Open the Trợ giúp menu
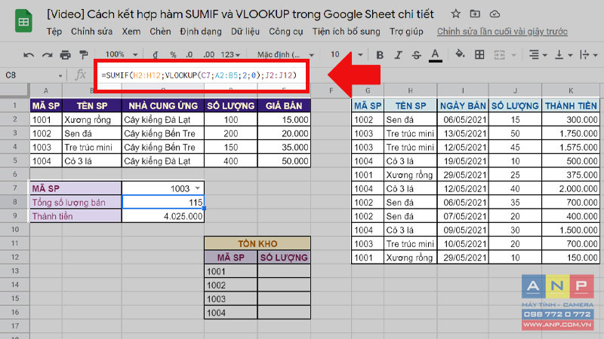The image size is (604, 339). point(406,32)
